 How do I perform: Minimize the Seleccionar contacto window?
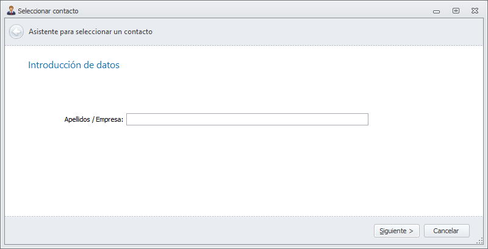pyautogui.click(x=436, y=11)
